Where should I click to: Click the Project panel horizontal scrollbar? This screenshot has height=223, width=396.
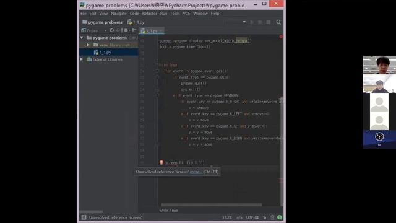pyautogui.click(x=91, y=212)
